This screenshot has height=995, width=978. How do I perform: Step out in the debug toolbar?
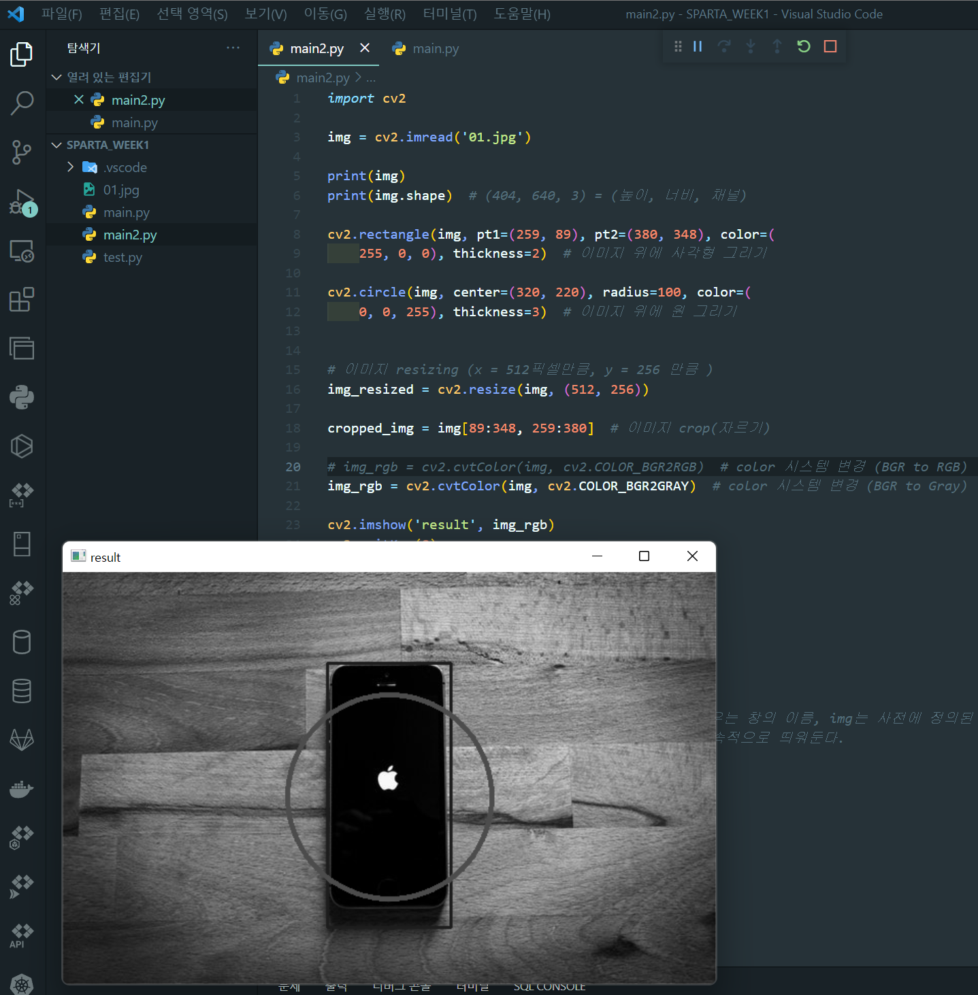777,46
